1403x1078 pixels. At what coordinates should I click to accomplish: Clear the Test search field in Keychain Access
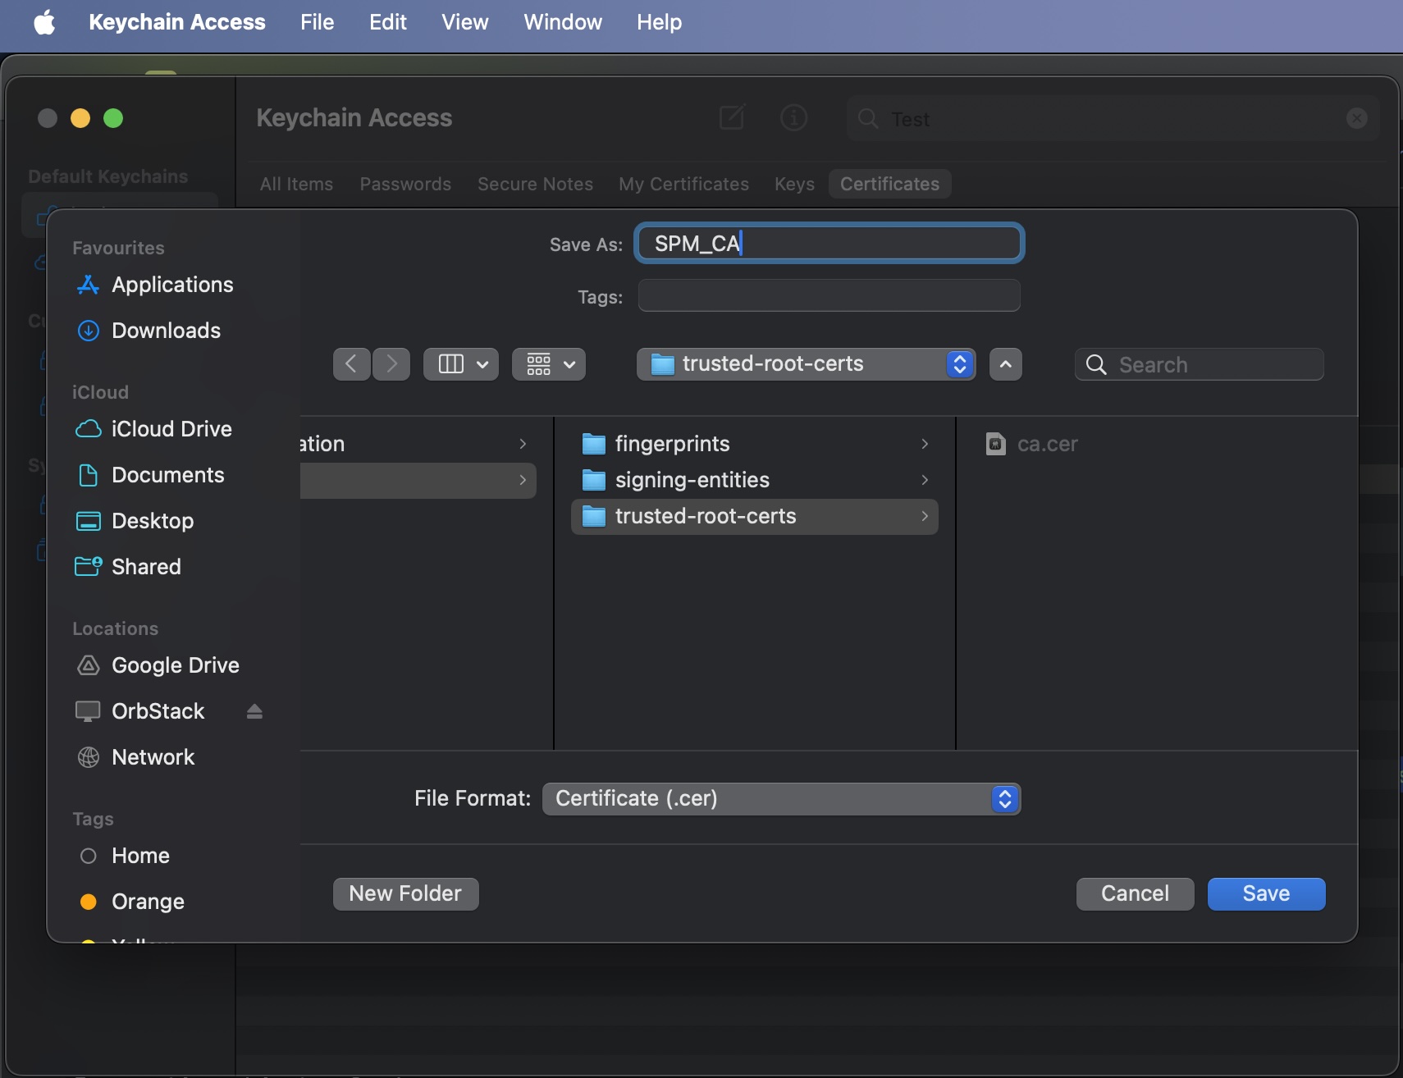pos(1357,118)
